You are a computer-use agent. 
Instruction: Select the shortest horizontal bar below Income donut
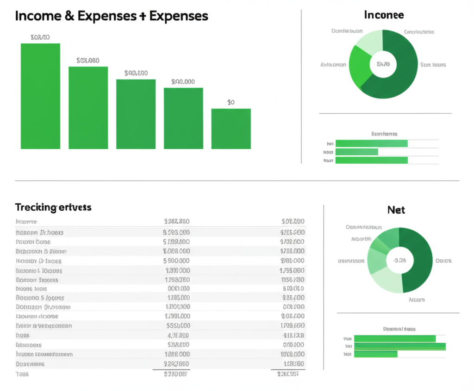pyautogui.click(x=356, y=152)
